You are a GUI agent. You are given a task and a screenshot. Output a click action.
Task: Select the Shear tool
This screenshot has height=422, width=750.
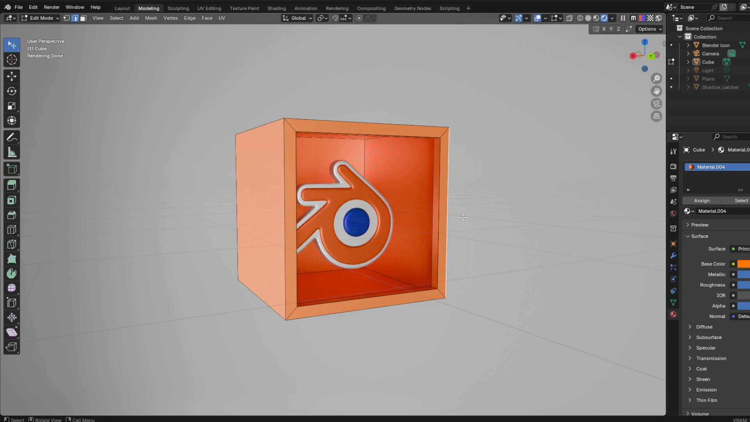12,333
